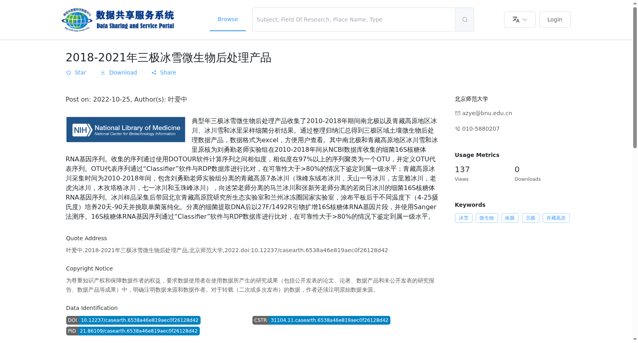Viewport: 638px width, 343px height.
Task: Select the 北极 keyword tag
Action: pos(530,218)
